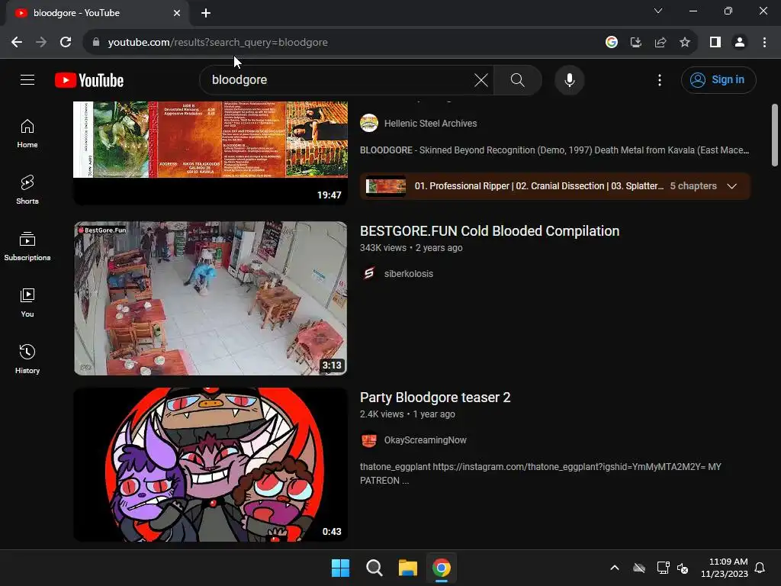The width and height of the screenshot is (781, 586).
Task: Go to Home in the sidebar
Action: coord(27,134)
